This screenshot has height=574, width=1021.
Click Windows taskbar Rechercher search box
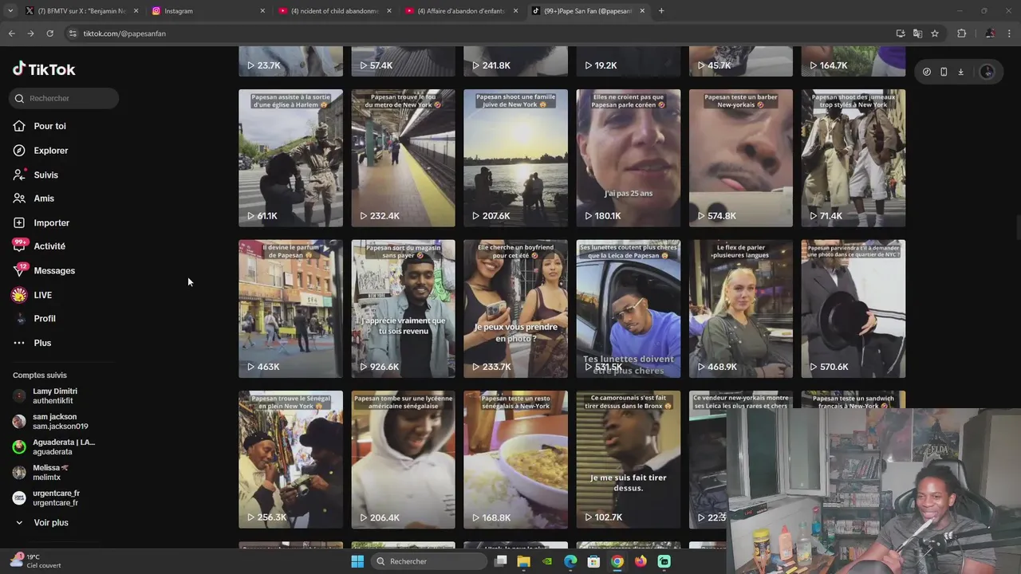430,561
